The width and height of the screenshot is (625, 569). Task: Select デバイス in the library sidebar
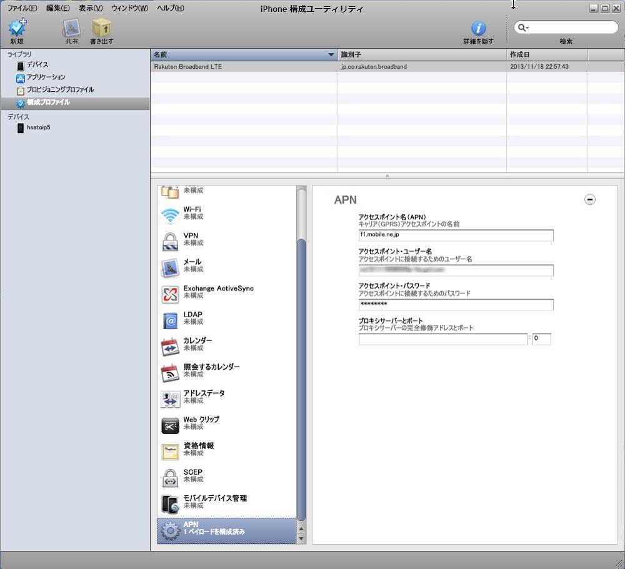coord(37,64)
